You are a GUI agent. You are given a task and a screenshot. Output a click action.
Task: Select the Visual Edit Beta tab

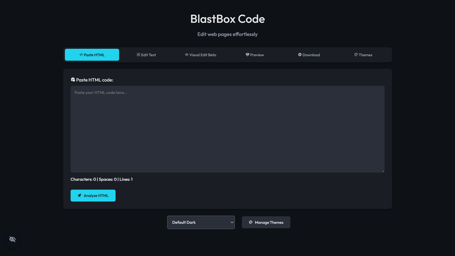coord(201,55)
